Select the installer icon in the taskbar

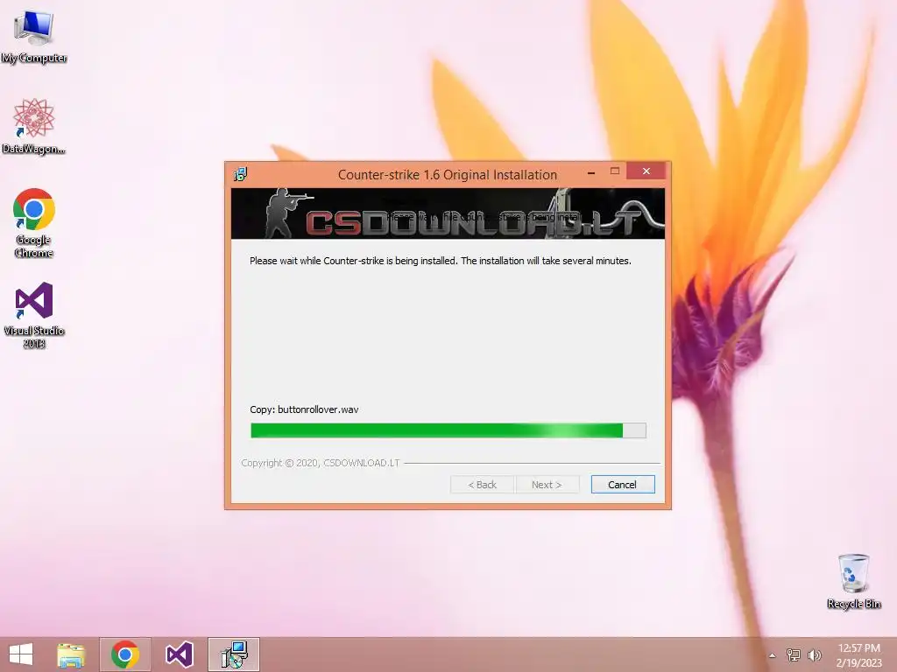[234, 654]
